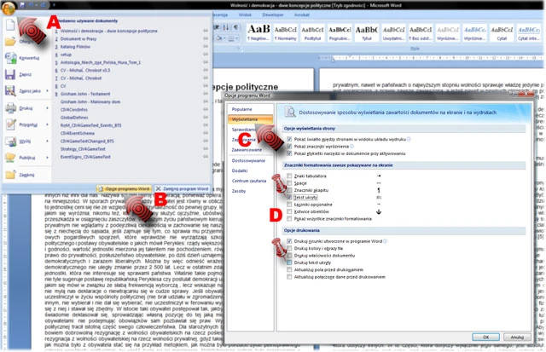Select 'Centrum zaufania' options category
This screenshot has width=546, height=352.
(248, 181)
